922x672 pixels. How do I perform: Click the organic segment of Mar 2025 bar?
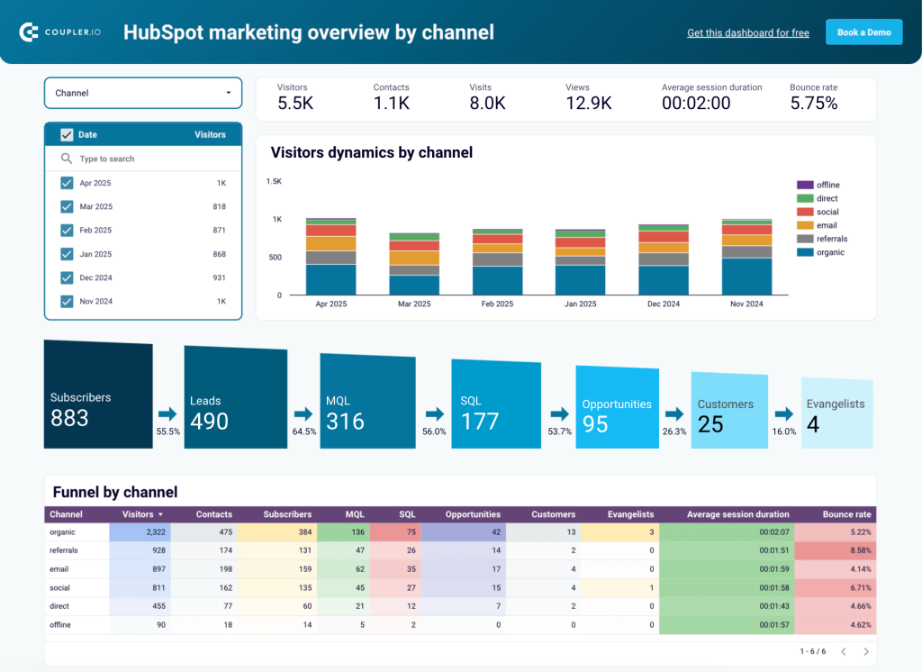click(x=414, y=285)
